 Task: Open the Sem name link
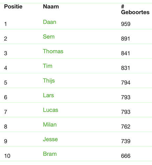click(x=49, y=37)
